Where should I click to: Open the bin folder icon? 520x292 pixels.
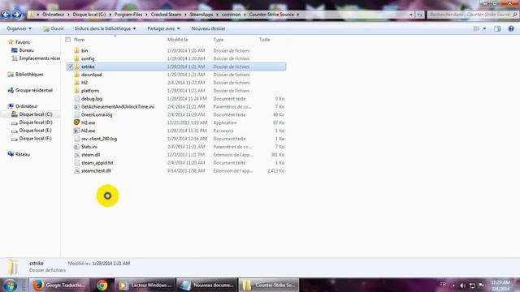(x=76, y=50)
